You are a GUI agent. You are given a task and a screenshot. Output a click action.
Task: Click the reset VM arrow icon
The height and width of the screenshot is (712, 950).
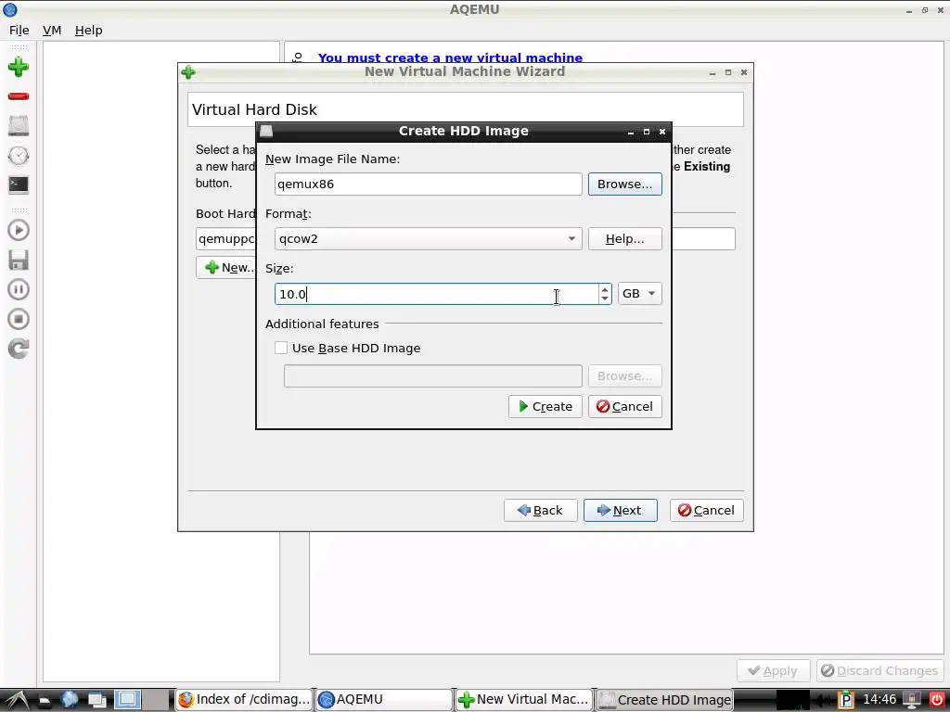coord(19,349)
